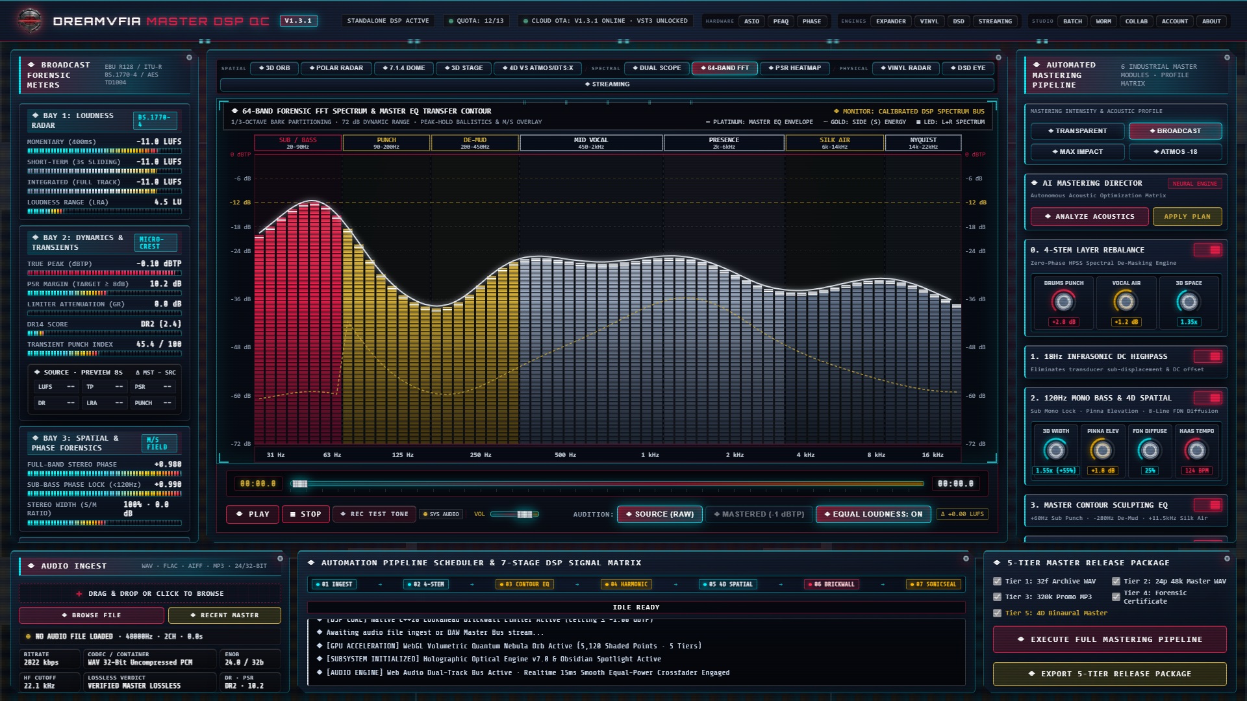Image resolution: width=1247 pixels, height=701 pixels.
Task: Click the playback timeline seek bar
Action: [x=607, y=484]
